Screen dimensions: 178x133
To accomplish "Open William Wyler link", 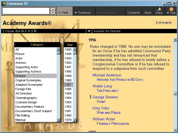I will point(104,119).
